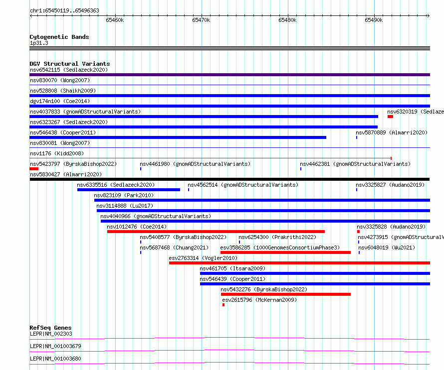
Task: Select the thin red nsv1176 variant line
Action: pos(211,158)
